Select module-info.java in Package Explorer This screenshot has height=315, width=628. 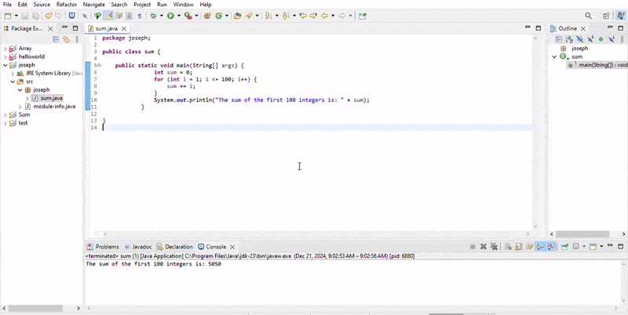pyautogui.click(x=54, y=107)
